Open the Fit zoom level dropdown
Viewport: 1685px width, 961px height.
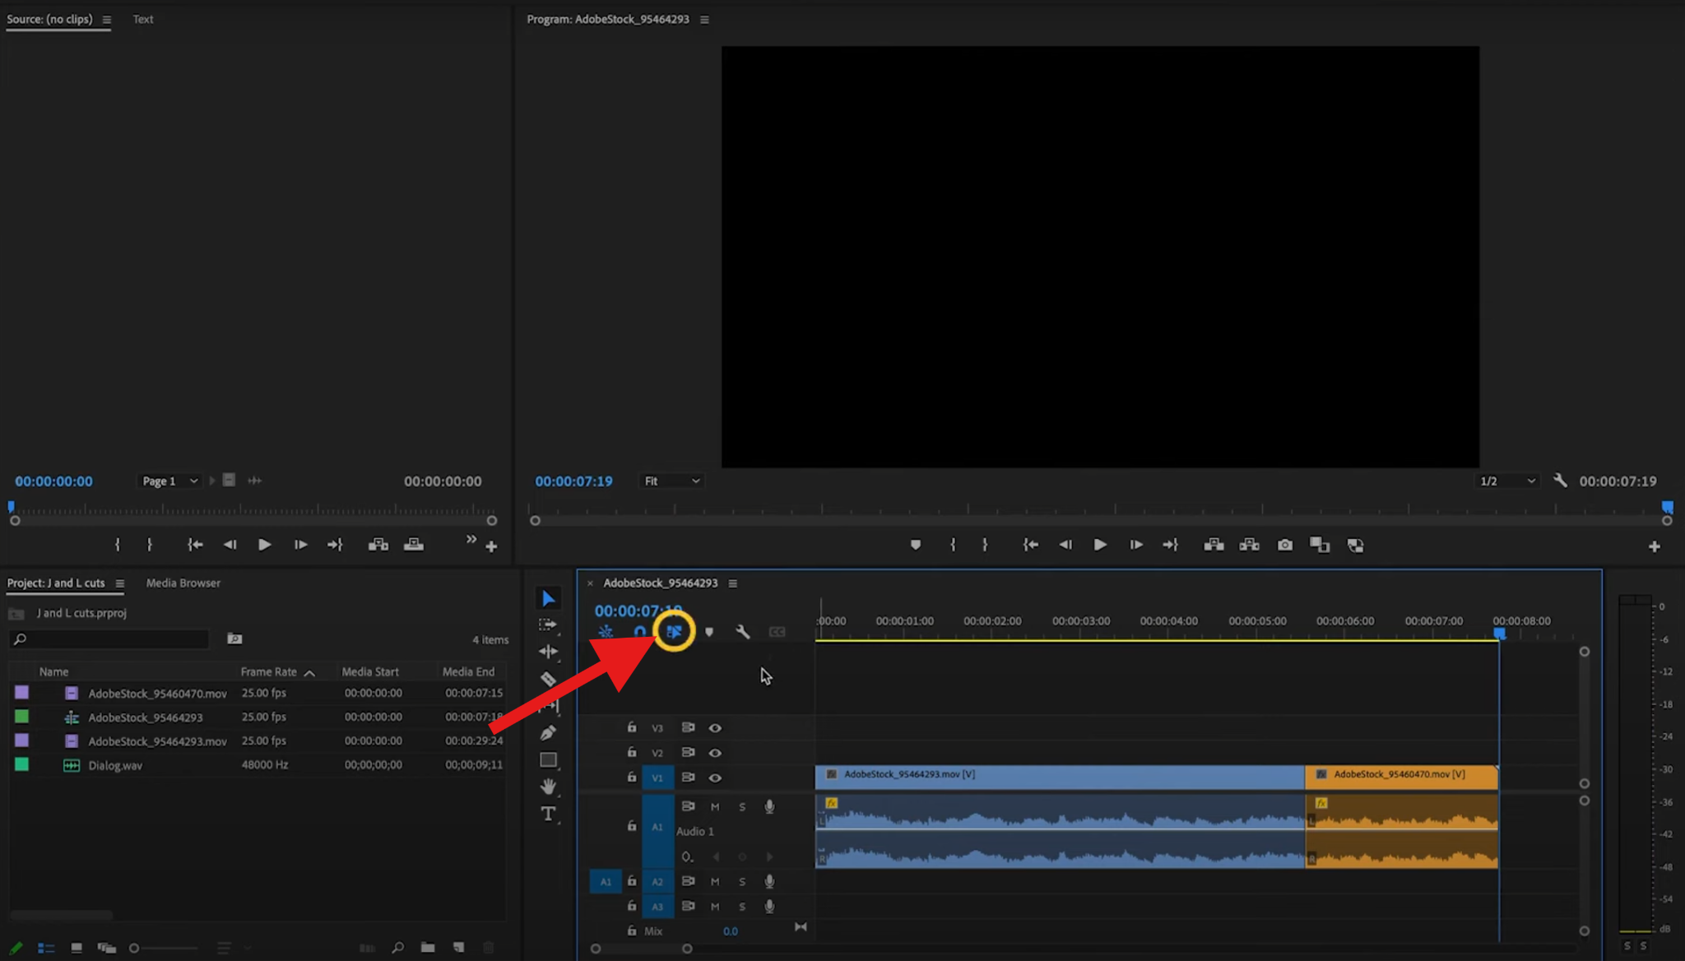[671, 480]
